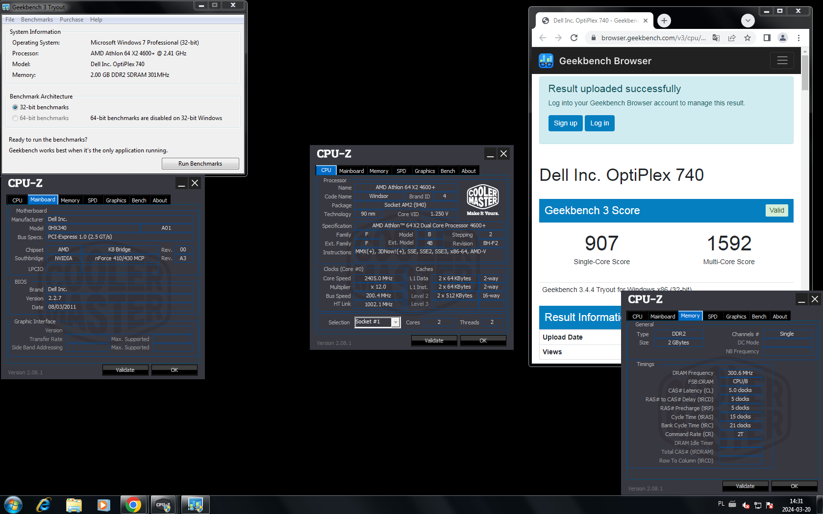The image size is (823, 514).
Task: Click the Cooler Master logo in CPU-Z
Action: (483, 200)
